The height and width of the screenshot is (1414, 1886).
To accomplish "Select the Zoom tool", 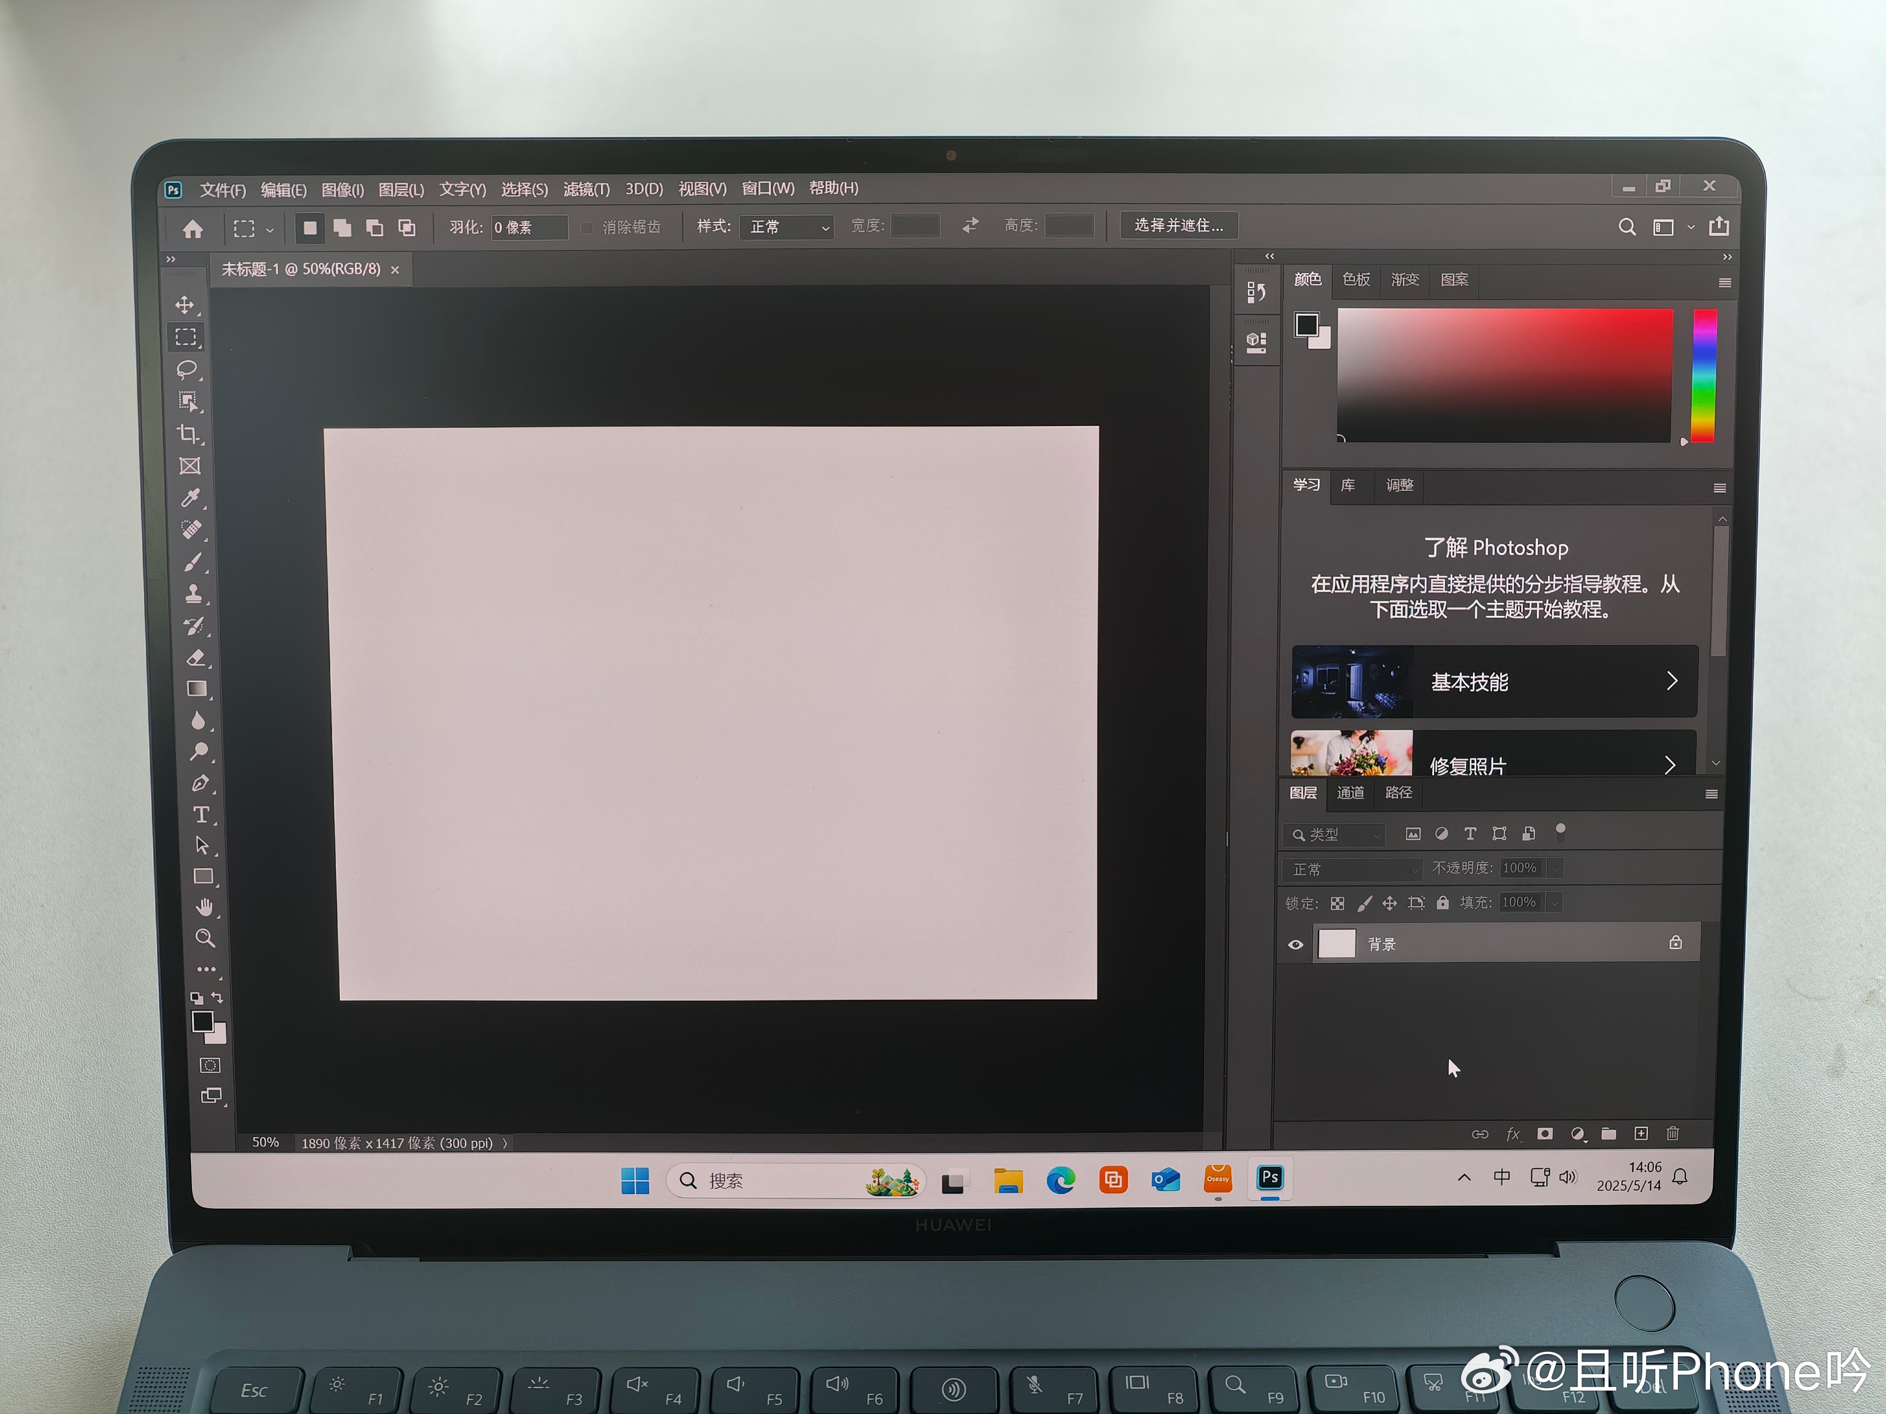I will click(204, 938).
